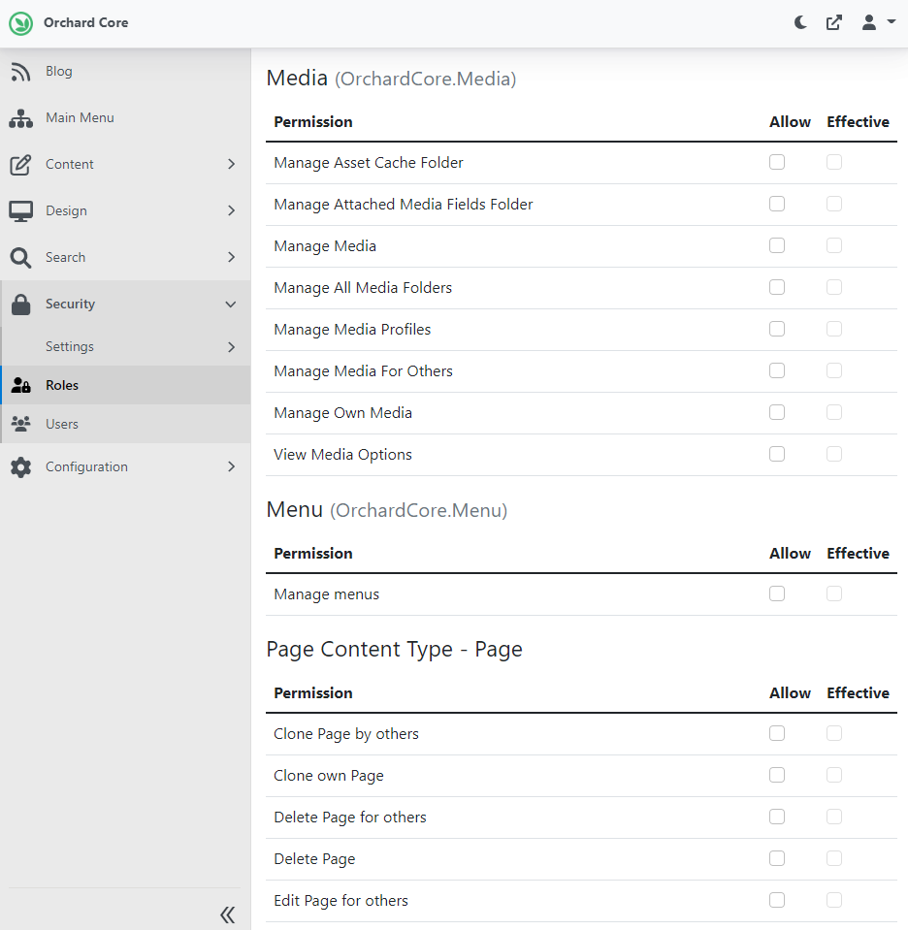908x930 pixels.
Task: Tick Allow for Manage Own Media
Action: pyautogui.click(x=777, y=412)
